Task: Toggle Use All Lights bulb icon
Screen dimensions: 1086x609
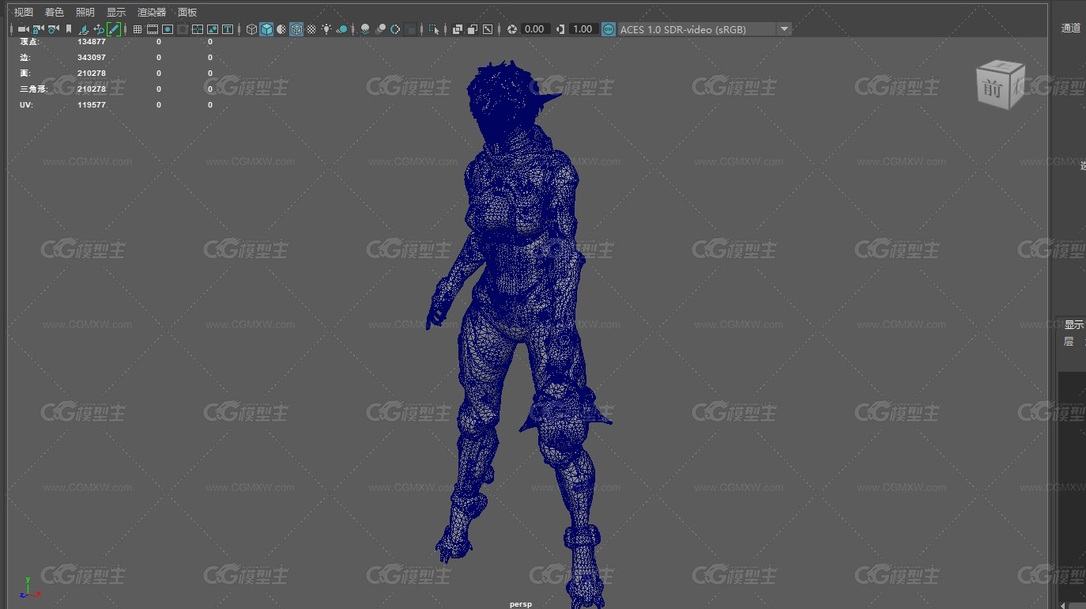Action: [326, 29]
